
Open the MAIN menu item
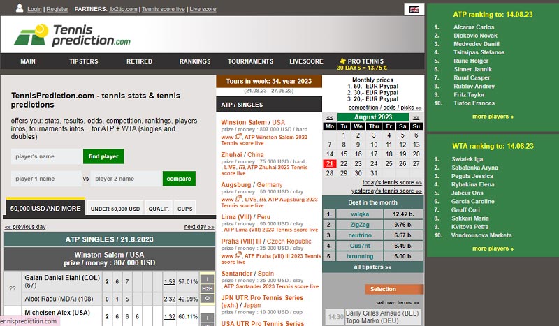pos(28,61)
